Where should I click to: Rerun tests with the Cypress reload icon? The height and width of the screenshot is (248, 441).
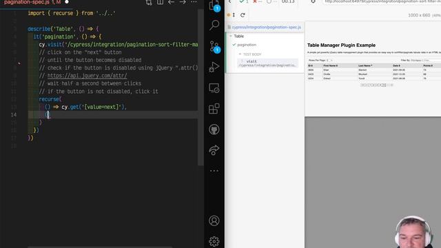pos(243,15)
